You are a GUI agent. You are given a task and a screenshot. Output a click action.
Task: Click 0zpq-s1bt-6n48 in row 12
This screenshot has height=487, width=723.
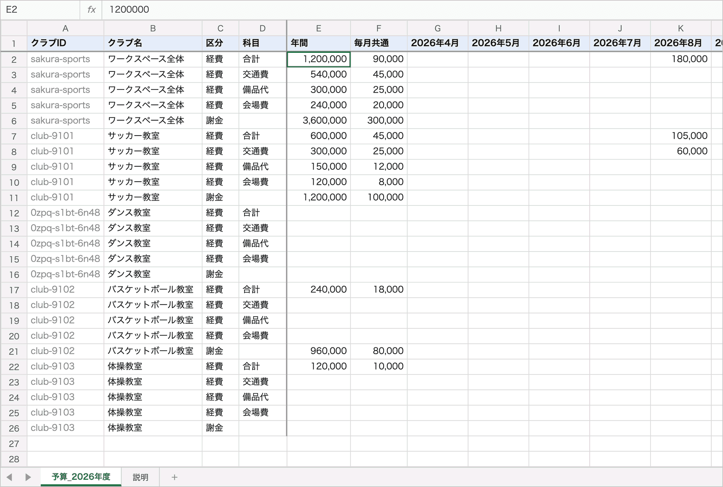tap(66, 213)
